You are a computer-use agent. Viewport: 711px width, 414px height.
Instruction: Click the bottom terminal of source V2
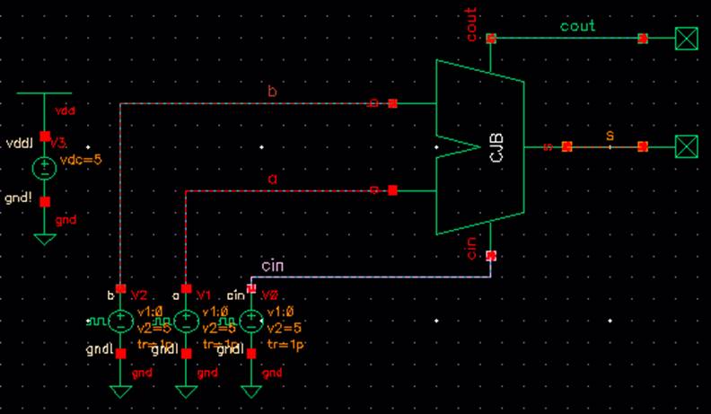[x=120, y=354]
